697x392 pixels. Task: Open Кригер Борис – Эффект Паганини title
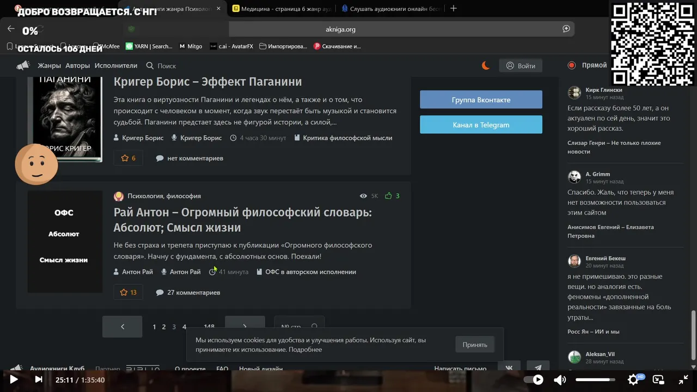pyautogui.click(x=207, y=82)
